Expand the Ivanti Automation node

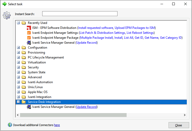pyautogui.click(x=18, y=82)
